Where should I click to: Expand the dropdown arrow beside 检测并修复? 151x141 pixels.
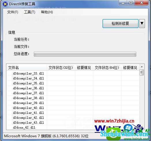click(x=142, y=23)
